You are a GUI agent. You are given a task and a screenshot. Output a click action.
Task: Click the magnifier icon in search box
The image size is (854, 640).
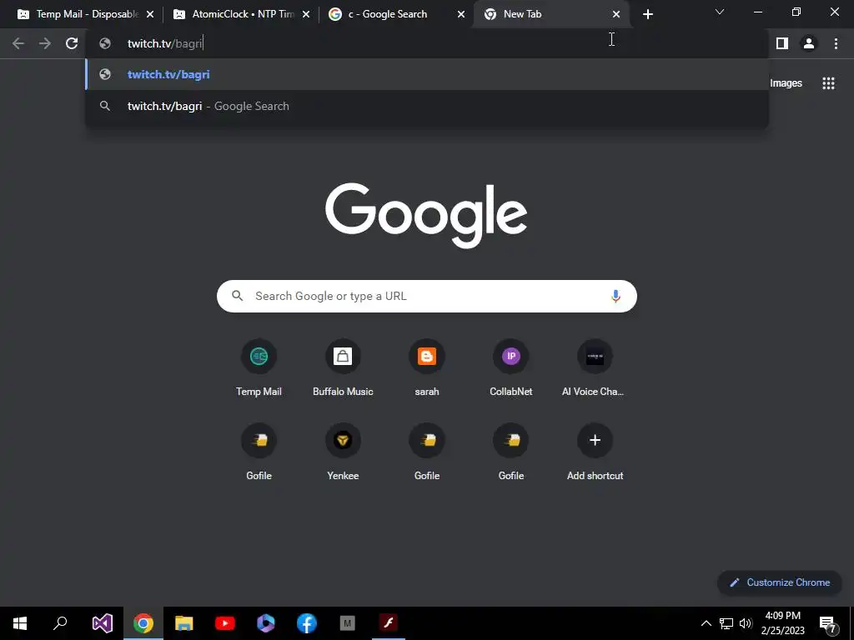(x=237, y=296)
